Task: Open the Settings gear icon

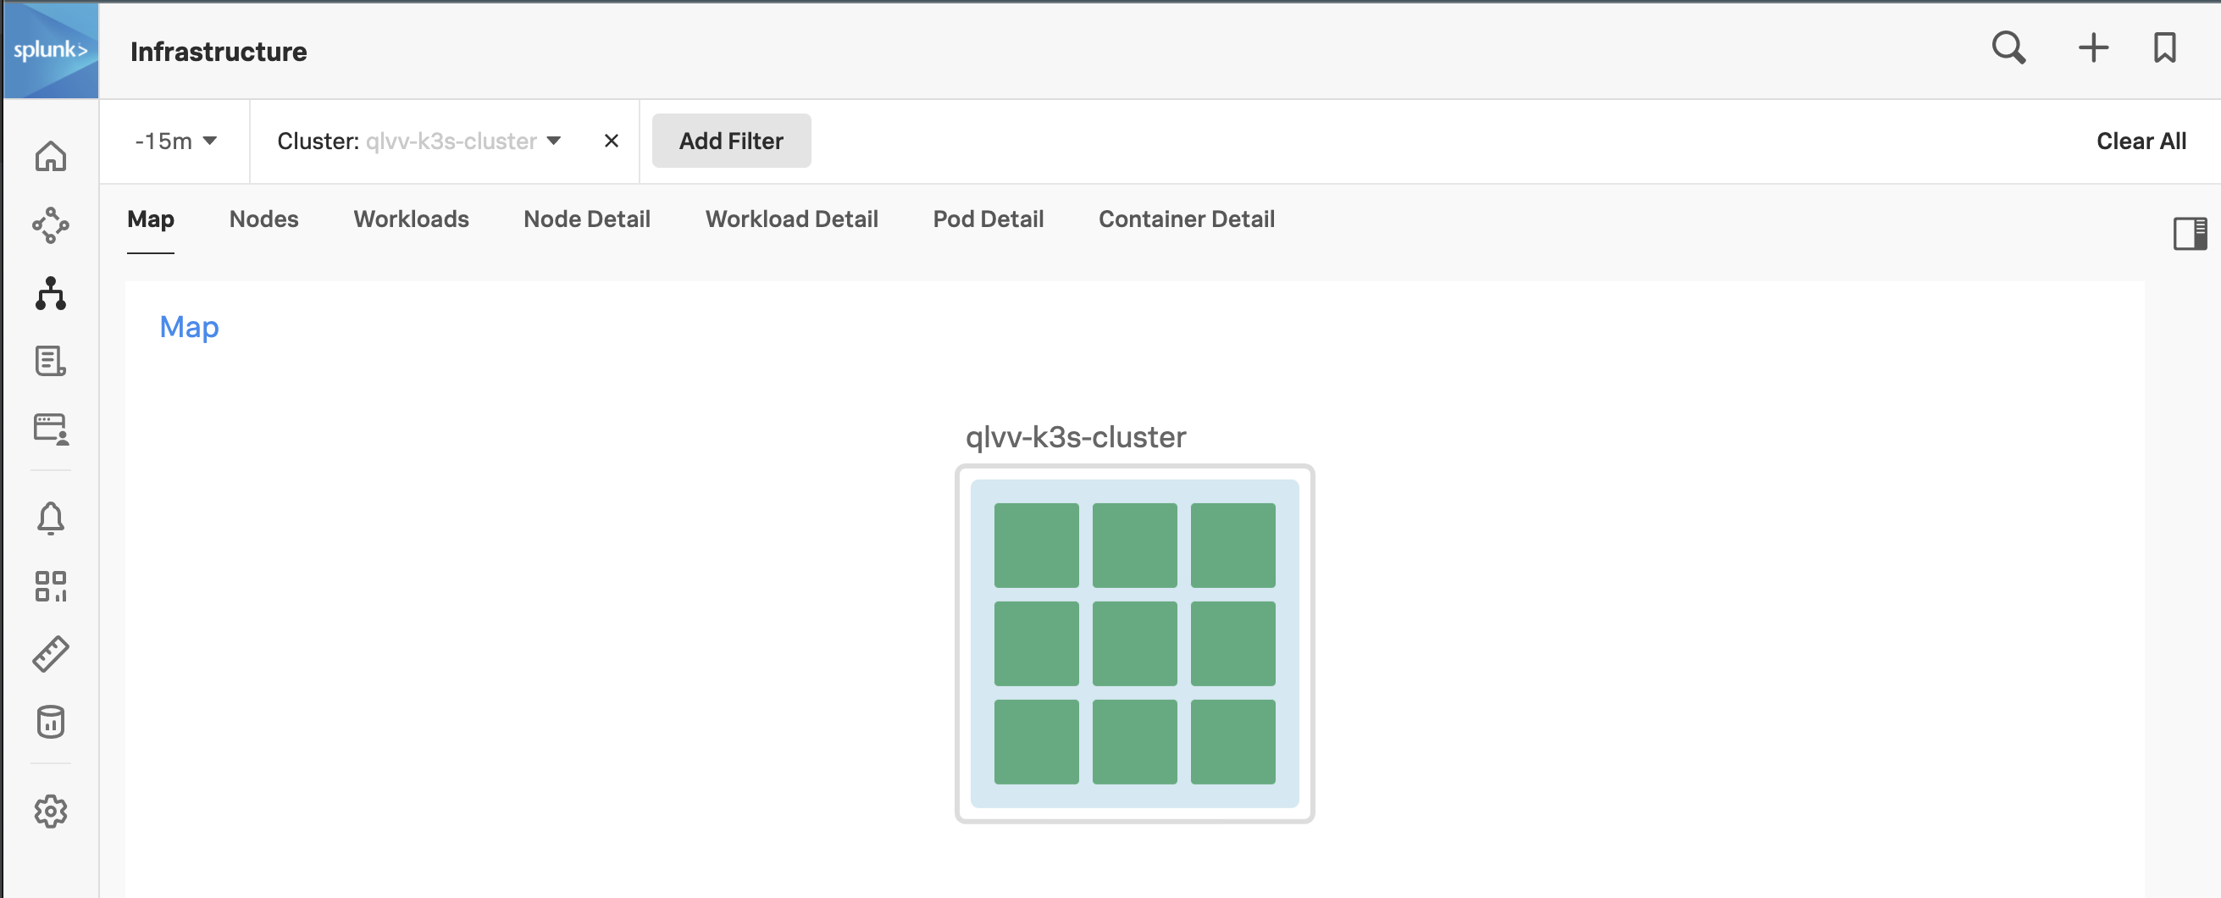Action: [x=51, y=811]
